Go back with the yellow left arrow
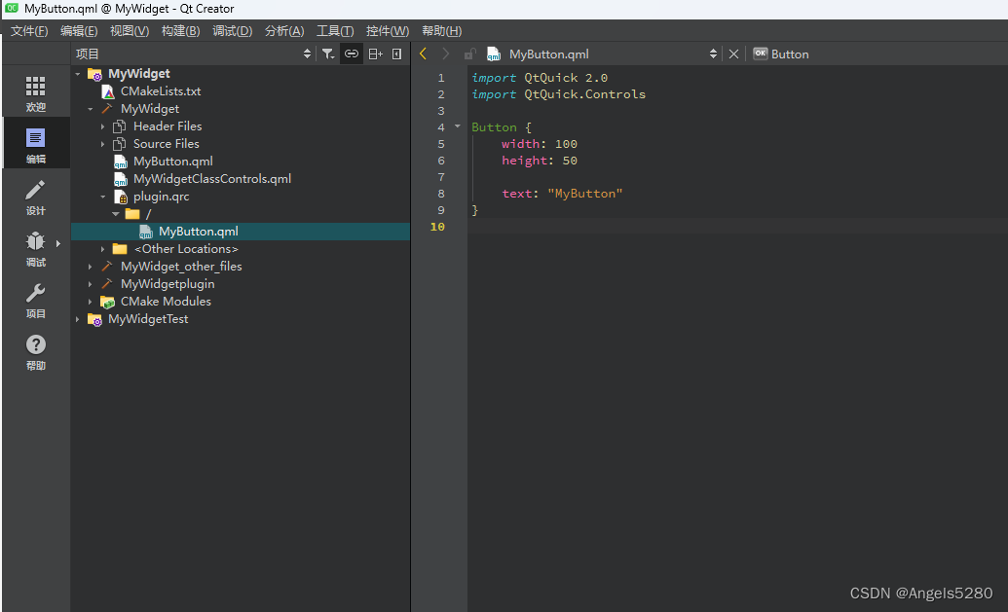The width and height of the screenshot is (1008, 612). click(x=424, y=54)
